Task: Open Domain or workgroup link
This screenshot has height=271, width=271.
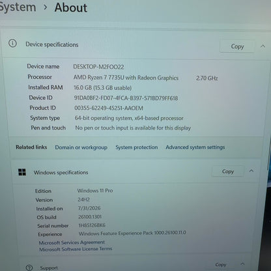Action: point(81,147)
